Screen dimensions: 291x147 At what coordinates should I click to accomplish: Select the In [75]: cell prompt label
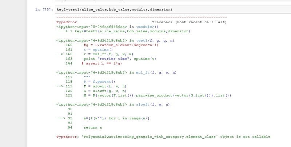pos(44,10)
